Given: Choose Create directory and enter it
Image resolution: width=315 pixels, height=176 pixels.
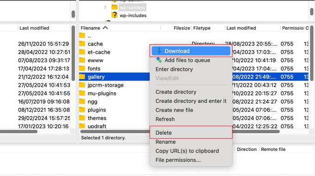Looking at the screenshot, I should 191,101.
